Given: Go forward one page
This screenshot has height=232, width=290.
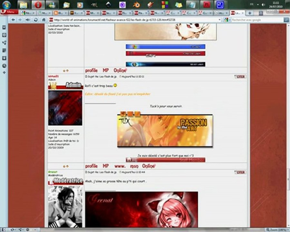Looking at the screenshot, I should tap(20, 20).
